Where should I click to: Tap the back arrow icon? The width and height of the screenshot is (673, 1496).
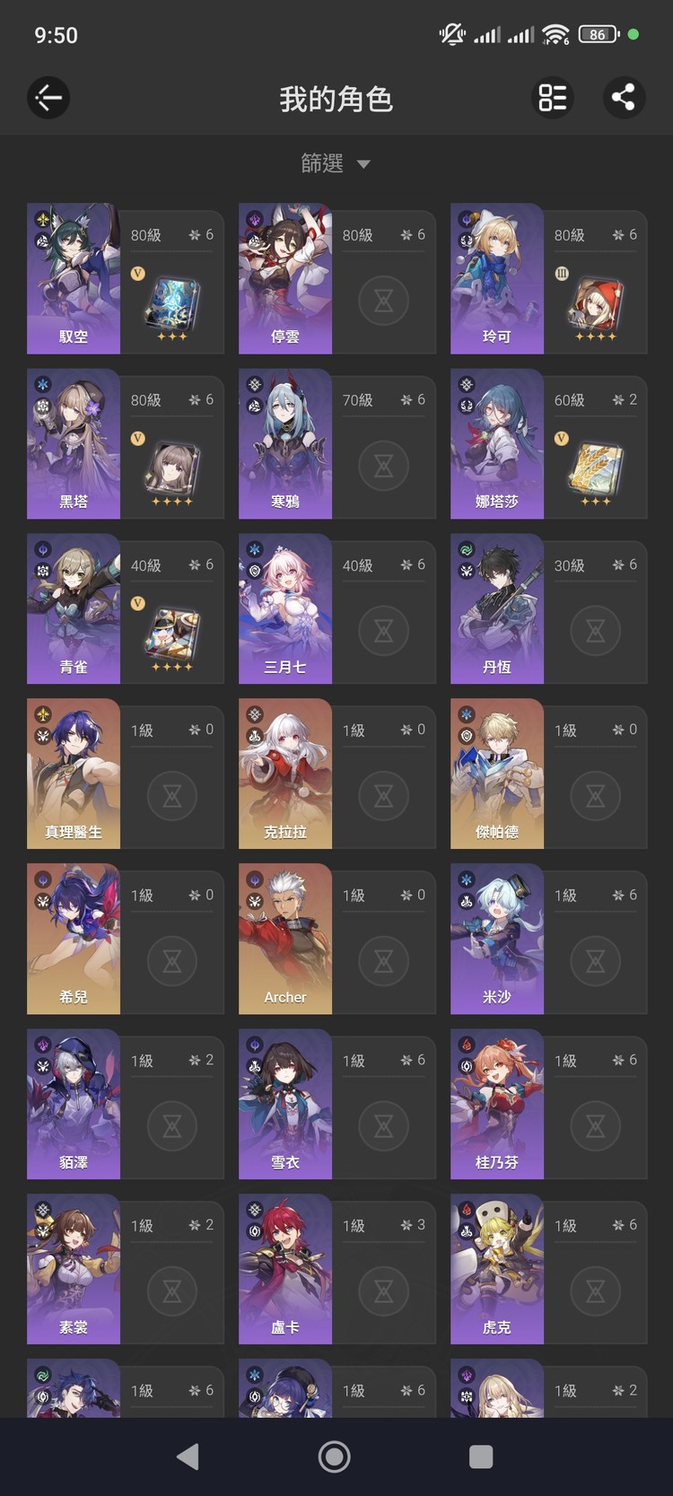[48, 98]
